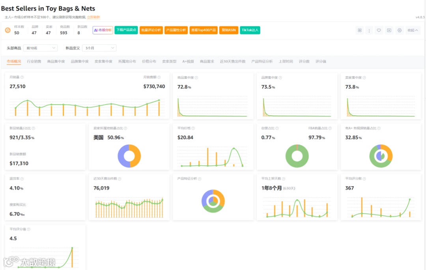Click help icon next to FBA销量占比
426x270 pixels.
[x=330, y=128]
